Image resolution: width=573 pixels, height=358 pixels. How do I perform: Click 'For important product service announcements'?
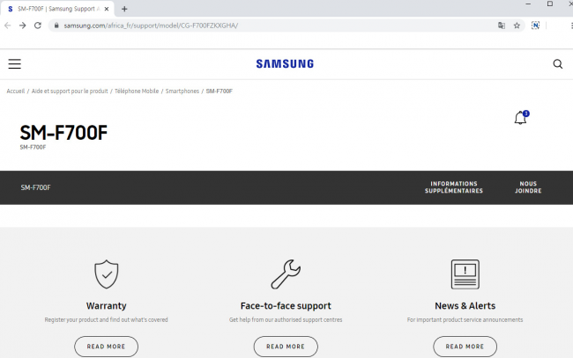[x=465, y=319]
